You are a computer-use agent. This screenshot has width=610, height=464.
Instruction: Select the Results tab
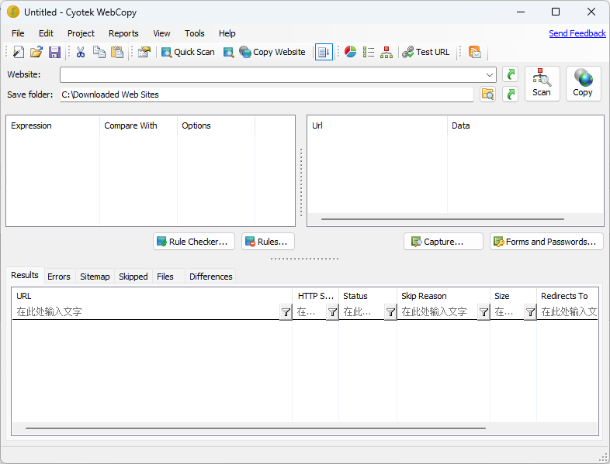(x=25, y=275)
